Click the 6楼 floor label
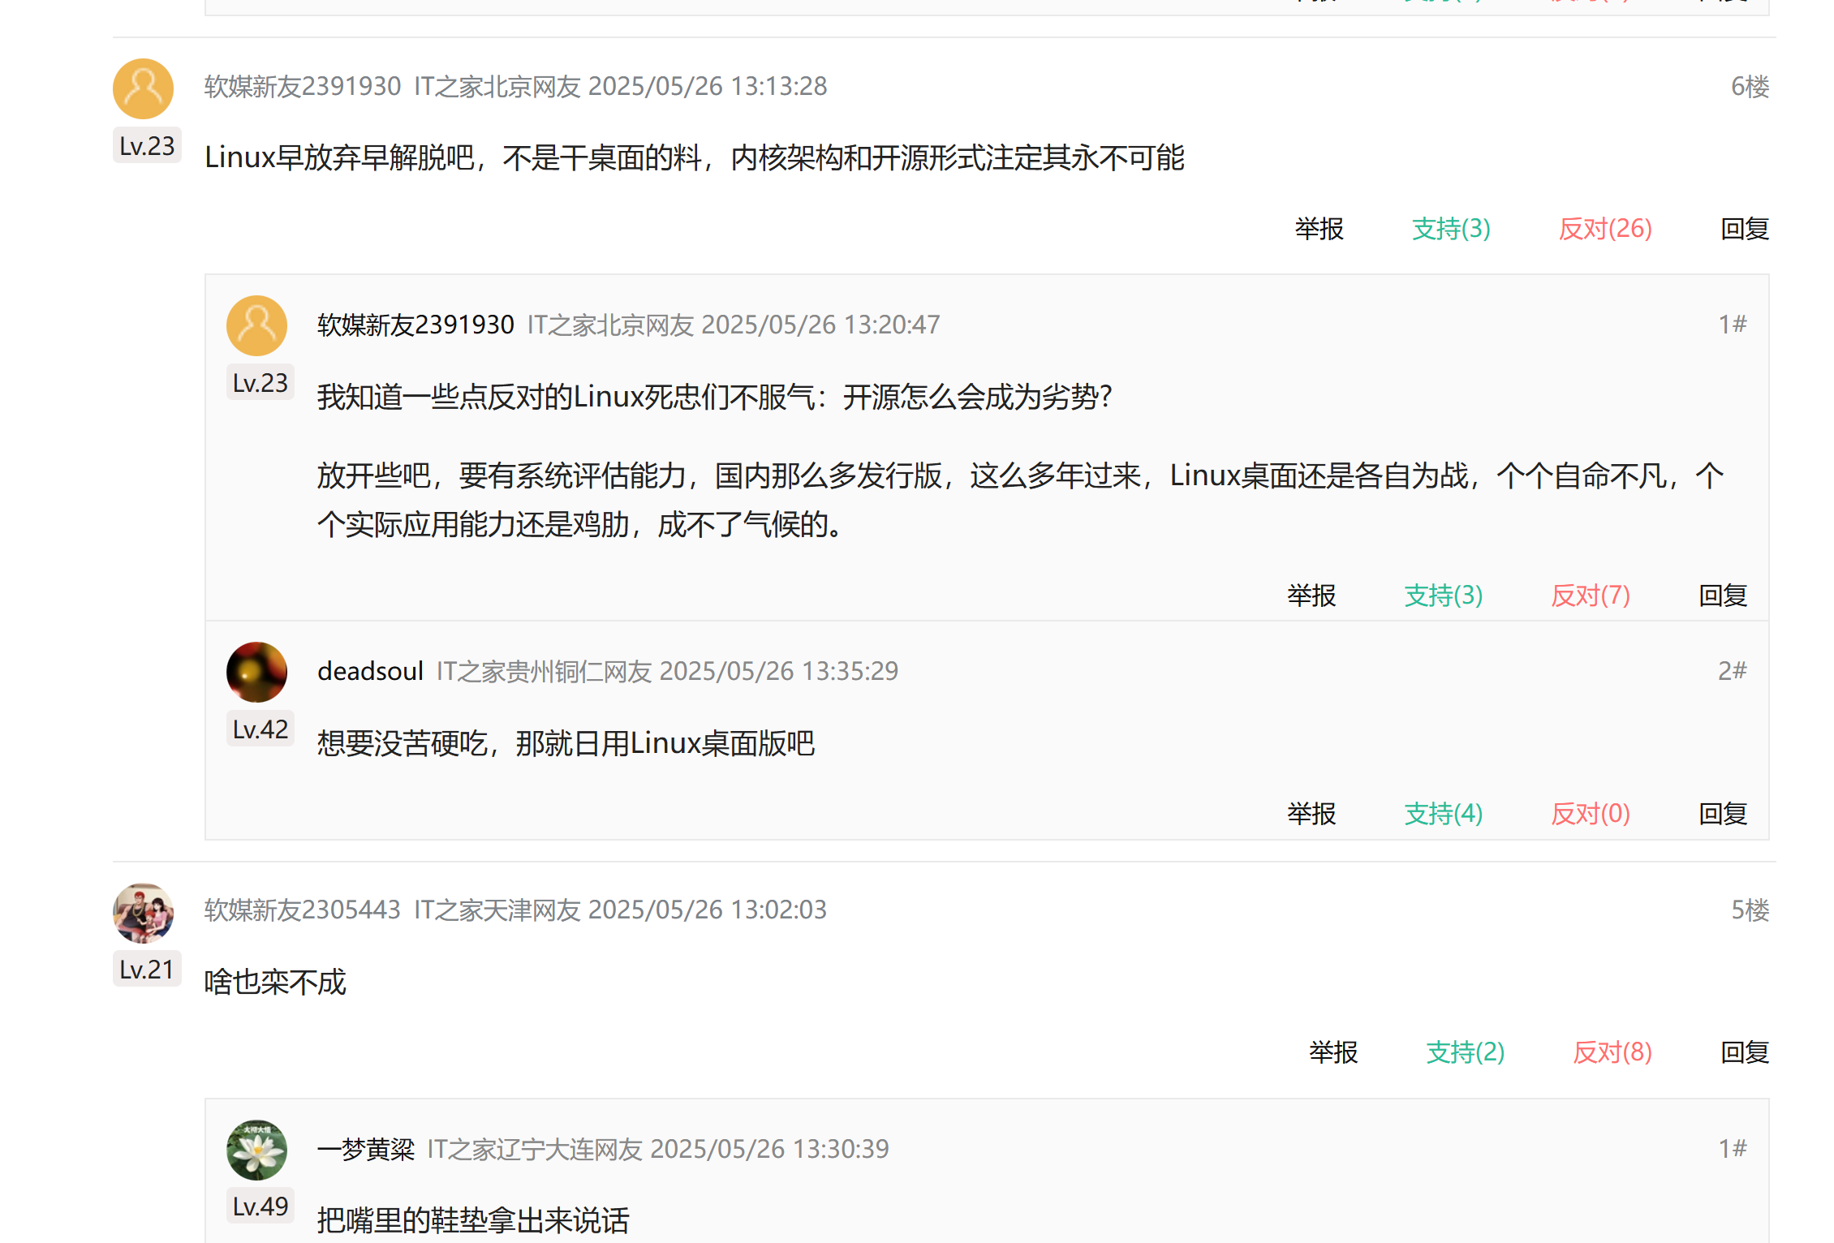Image resolution: width=1834 pixels, height=1243 pixels. click(x=1750, y=86)
